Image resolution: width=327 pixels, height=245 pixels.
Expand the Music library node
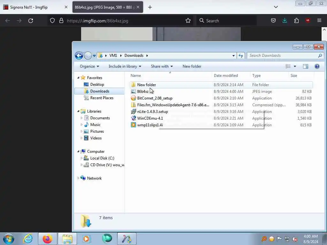81,125
